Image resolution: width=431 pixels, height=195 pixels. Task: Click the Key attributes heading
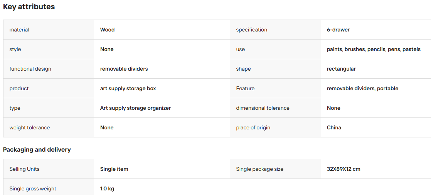pyautogui.click(x=29, y=7)
